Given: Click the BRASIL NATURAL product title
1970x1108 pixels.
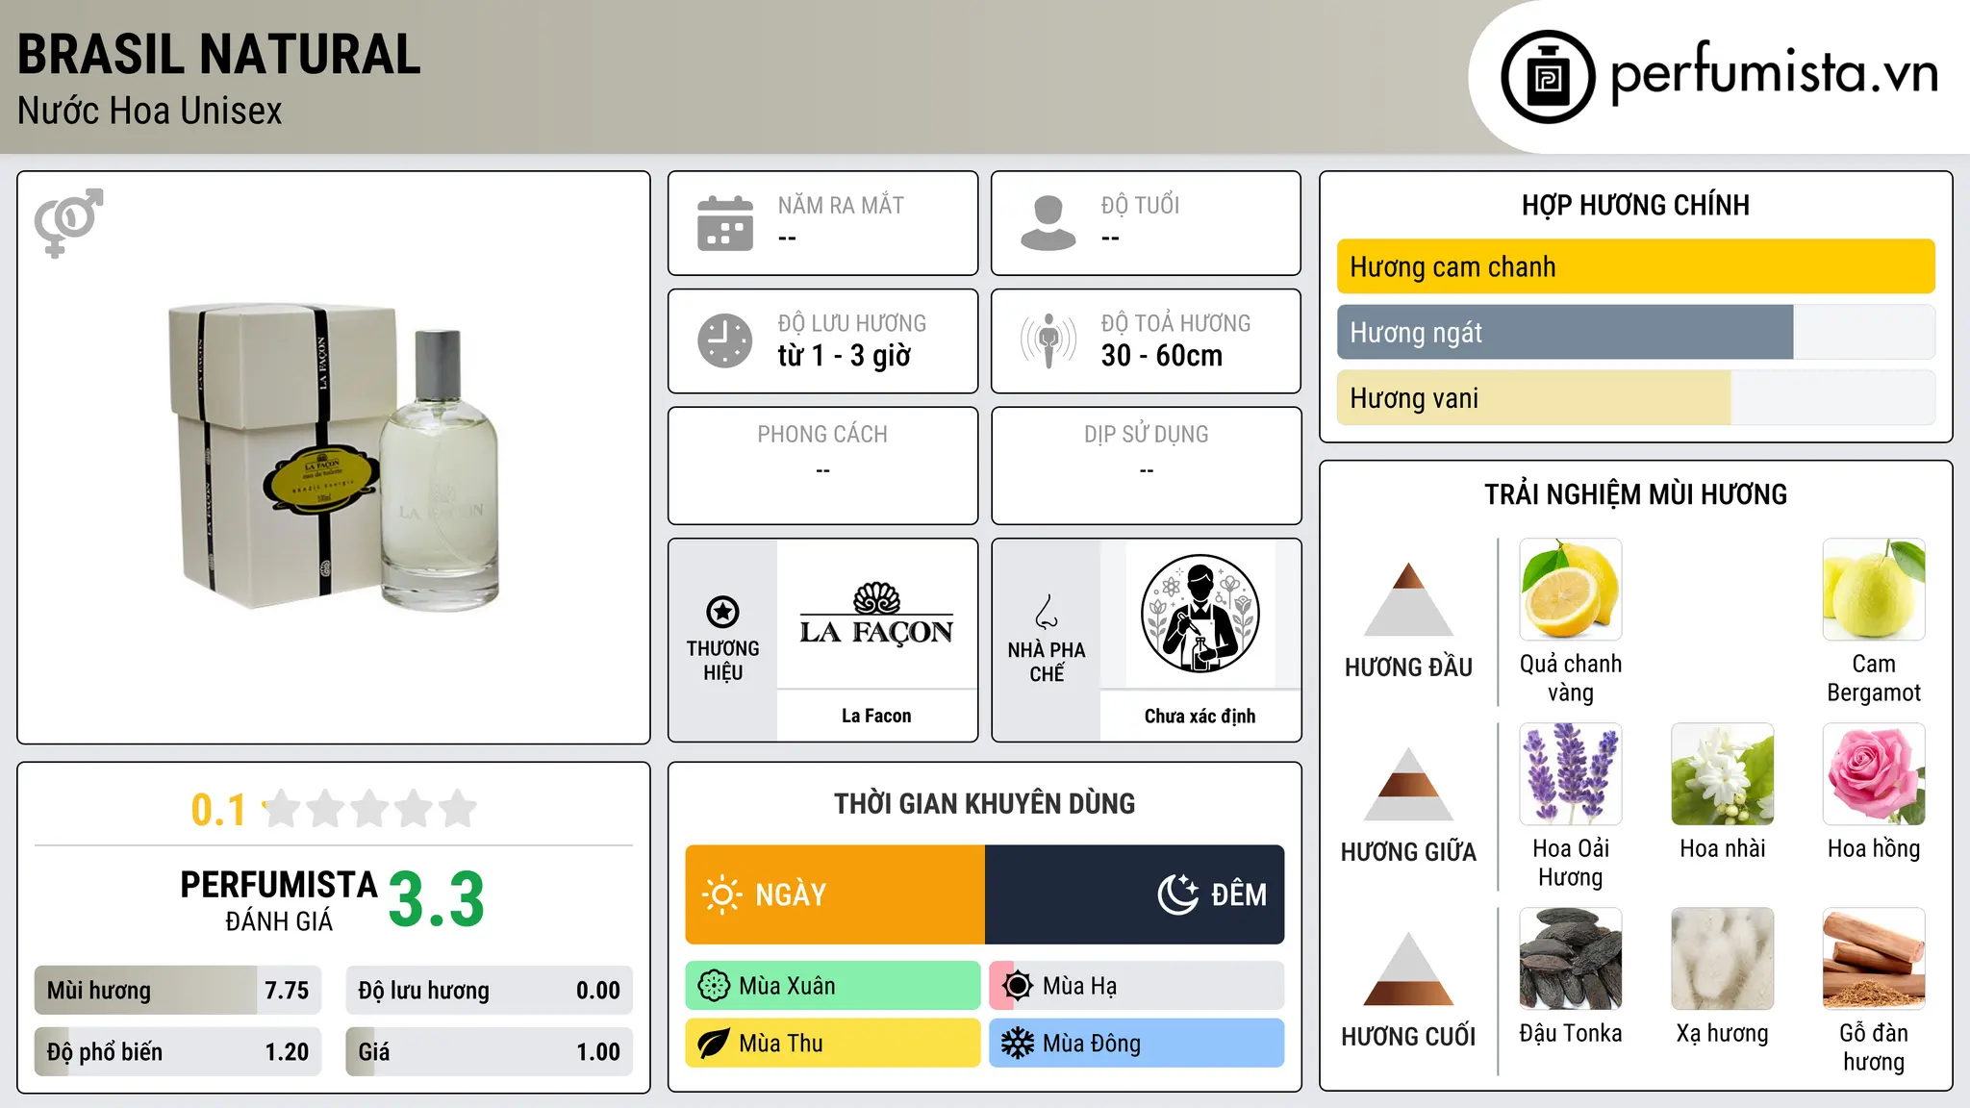Looking at the screenshot, I should 219,54.
